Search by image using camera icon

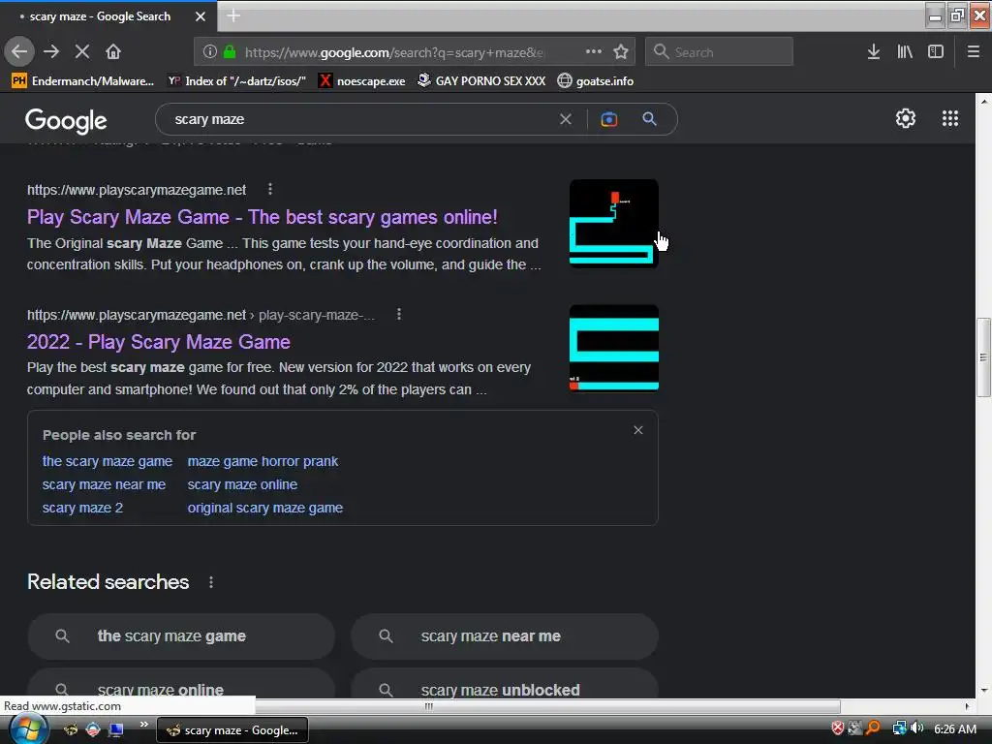pos(608,119)
